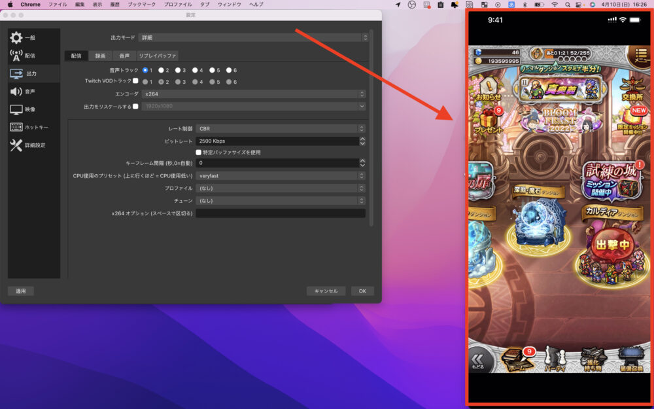654x409 pixels.
Task: Open the 限定ミッション NEW icon
Action: tap(633, 120)
